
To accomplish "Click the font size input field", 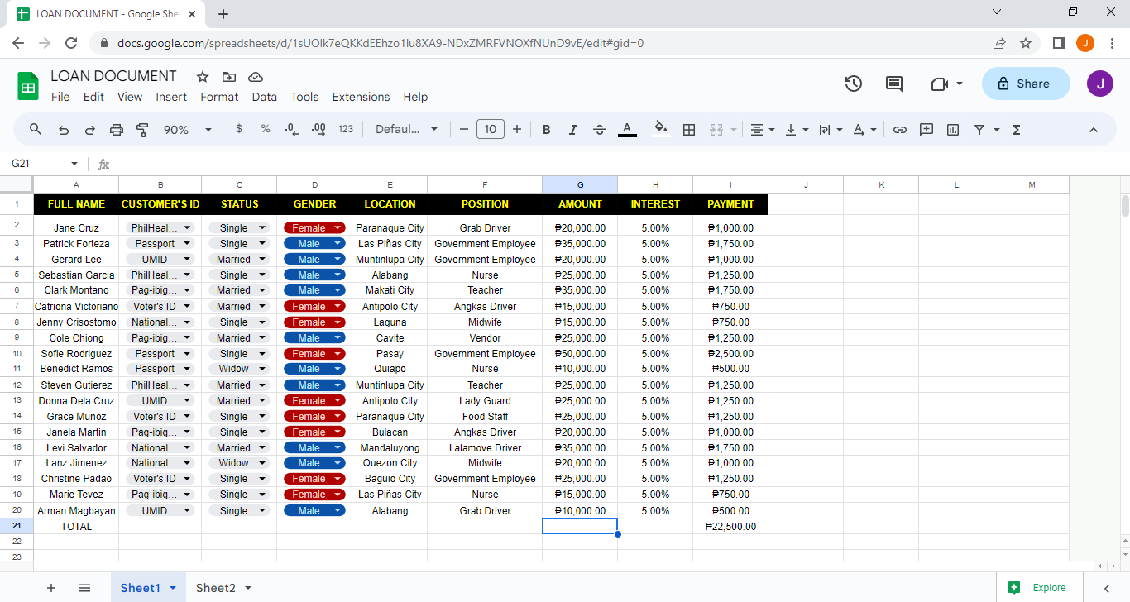I will point(491,129).
